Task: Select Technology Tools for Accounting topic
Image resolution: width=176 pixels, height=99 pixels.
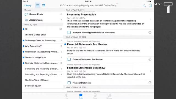Action: [43, 40]
